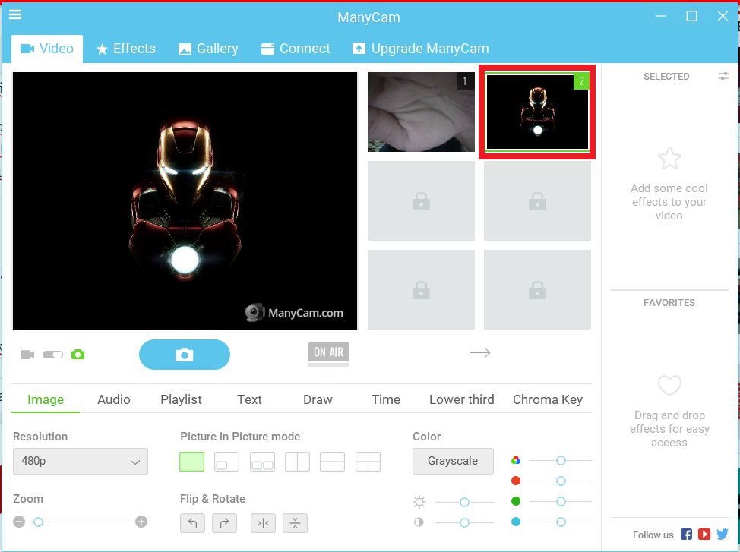Adjust the brightness slider
The height and width of the screenshot is (552, 740).
464,502
